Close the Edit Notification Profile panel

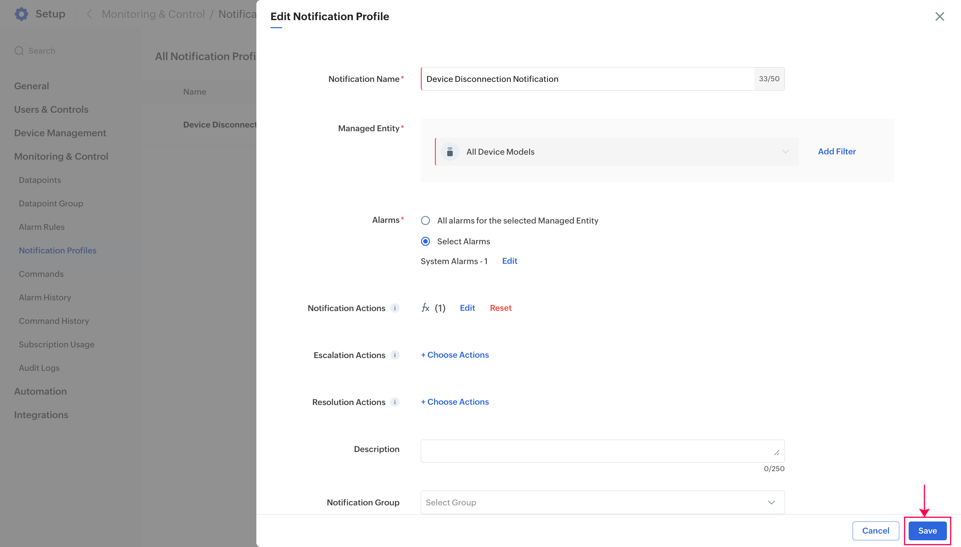[x=940, y=16]
